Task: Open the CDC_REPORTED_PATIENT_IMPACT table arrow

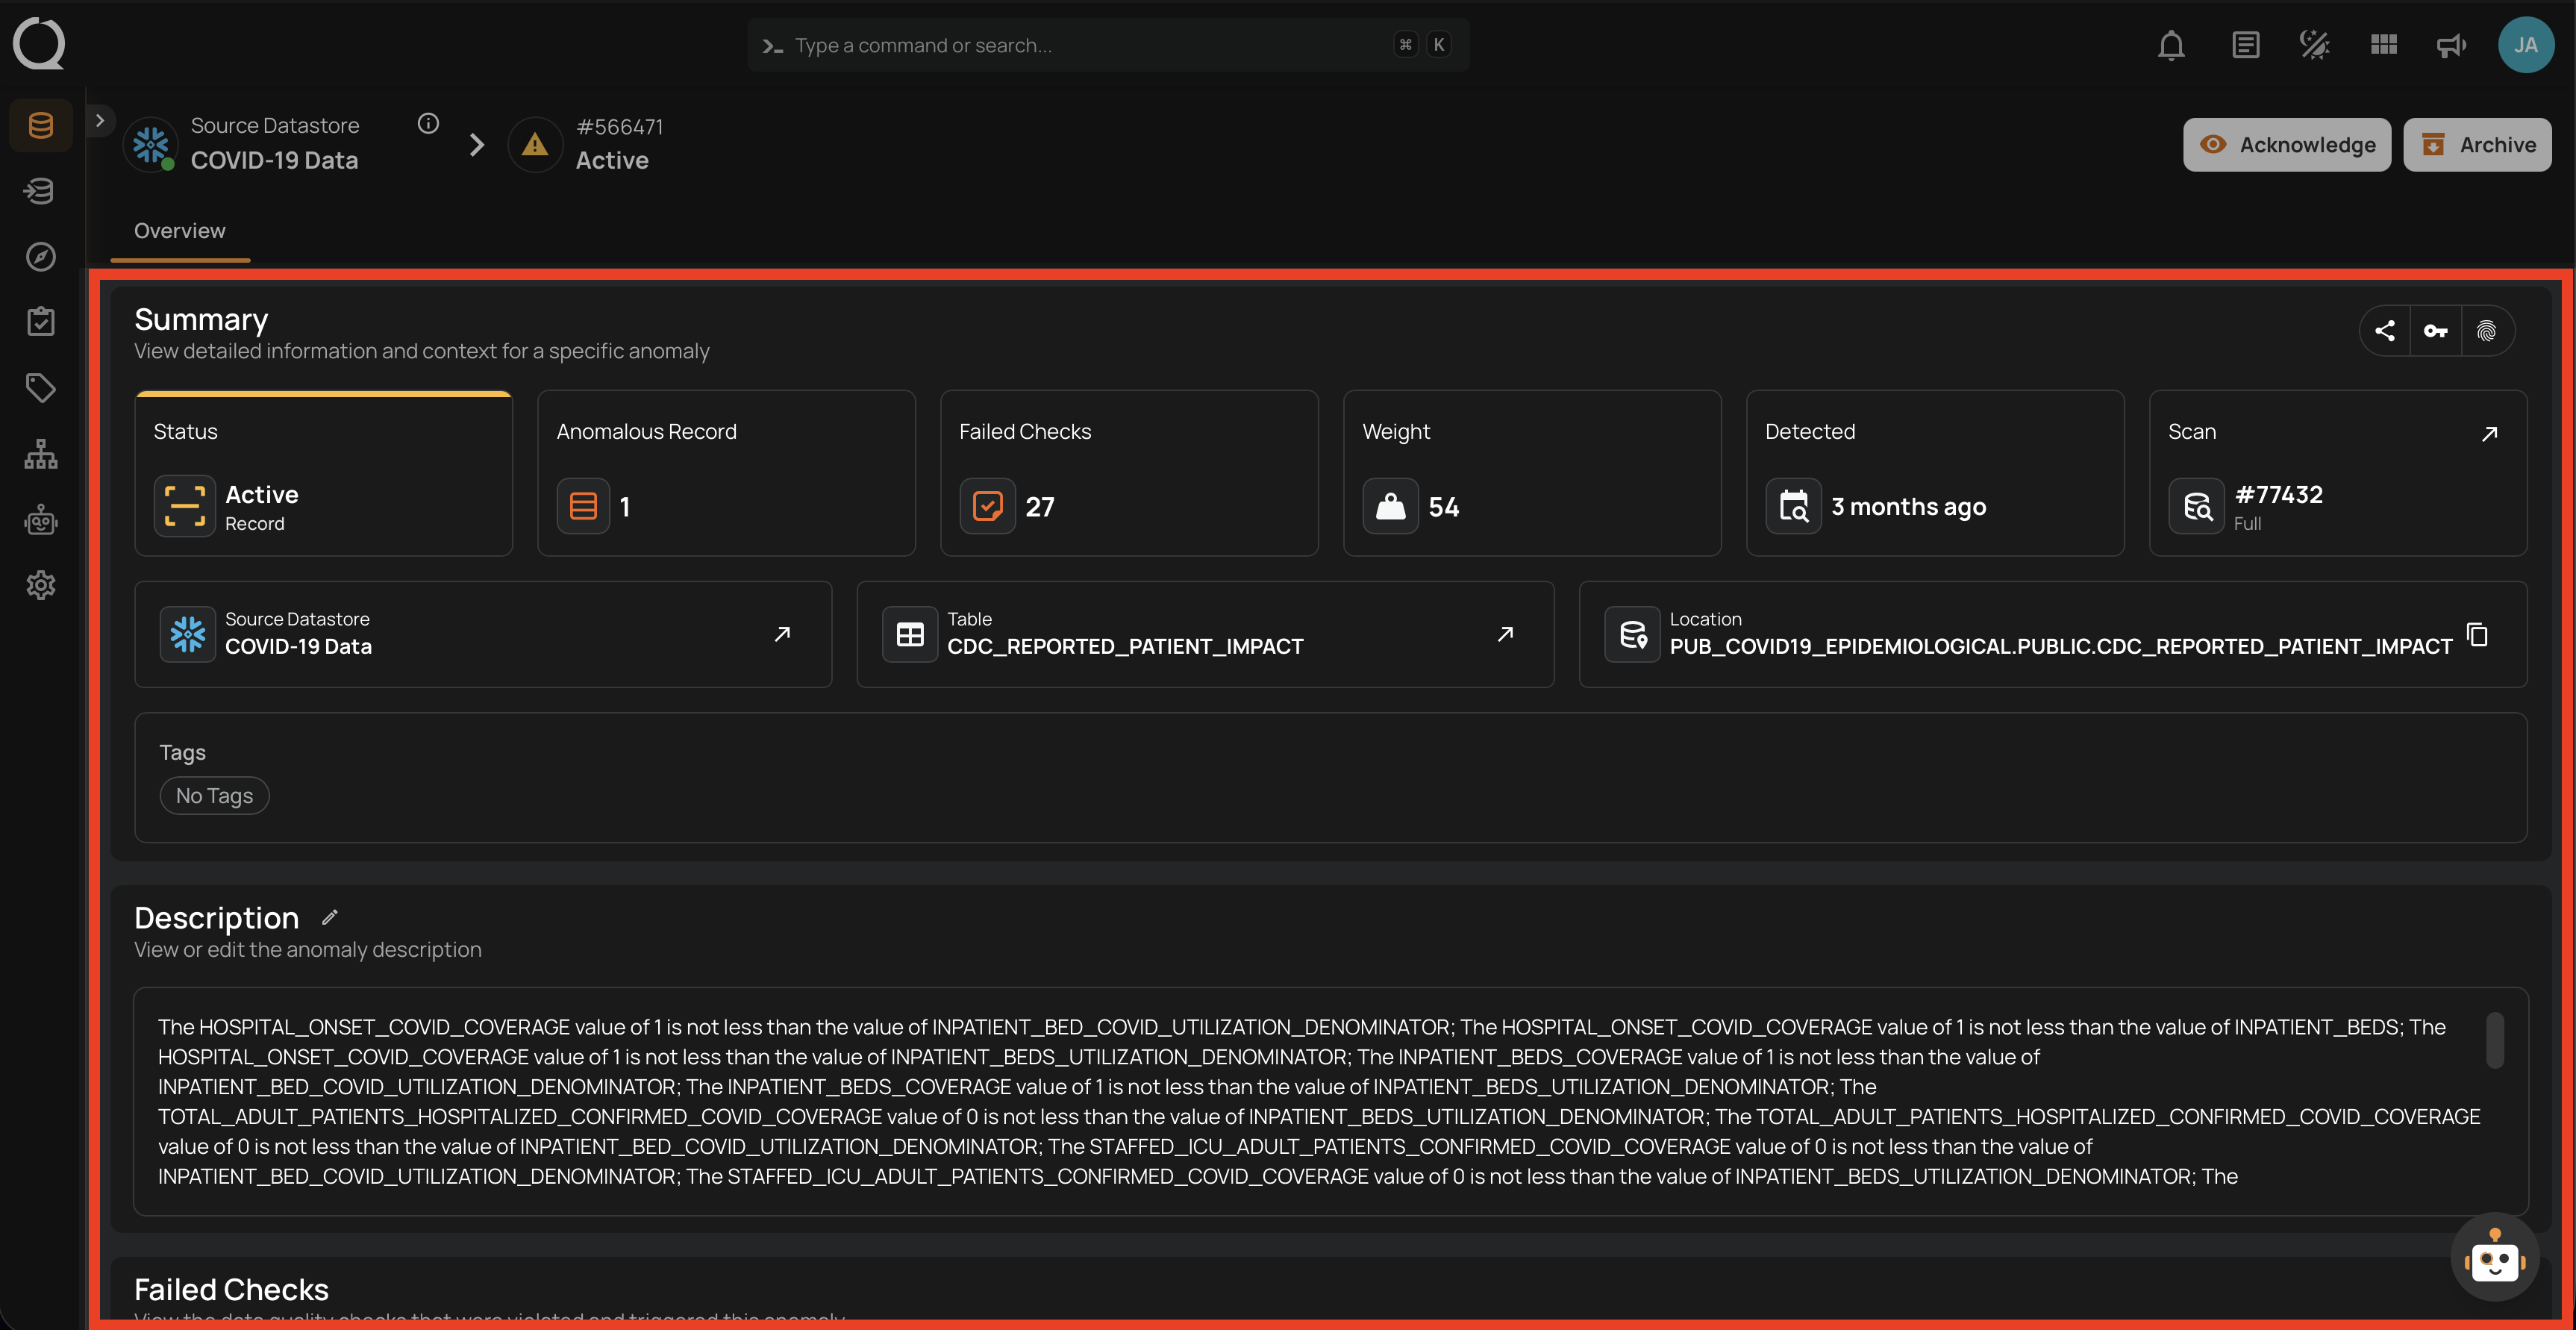Action: [1505, 634]
